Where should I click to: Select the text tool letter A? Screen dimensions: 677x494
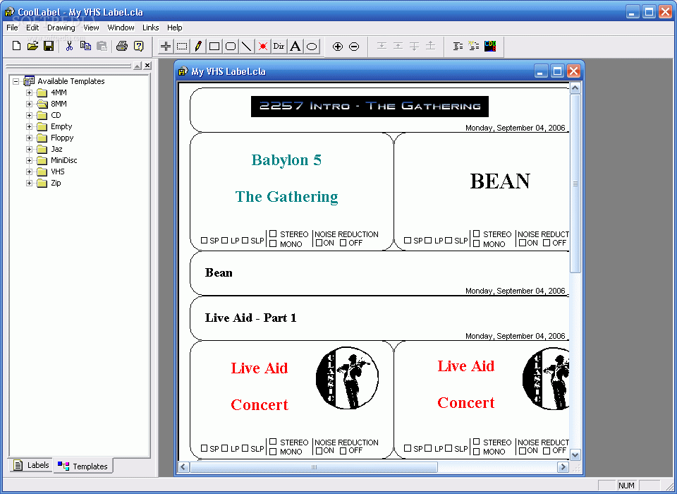[x=295, y=47]
